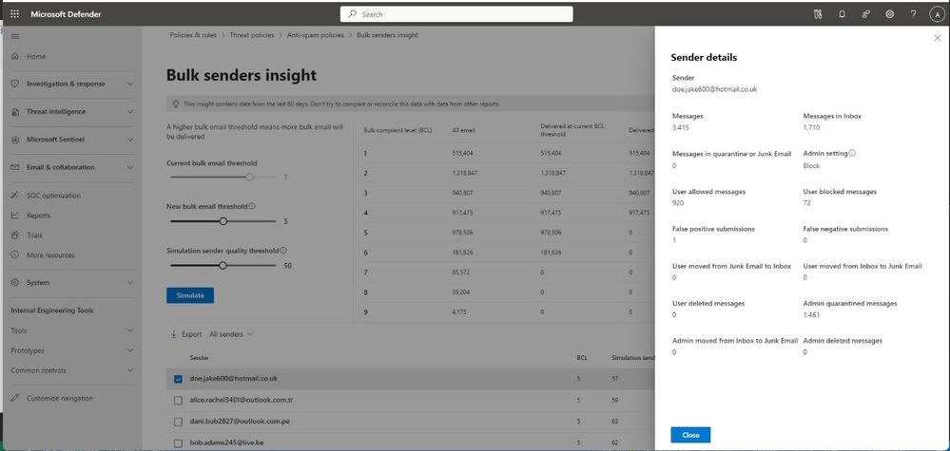Click the blue Close button

[690, 435]
